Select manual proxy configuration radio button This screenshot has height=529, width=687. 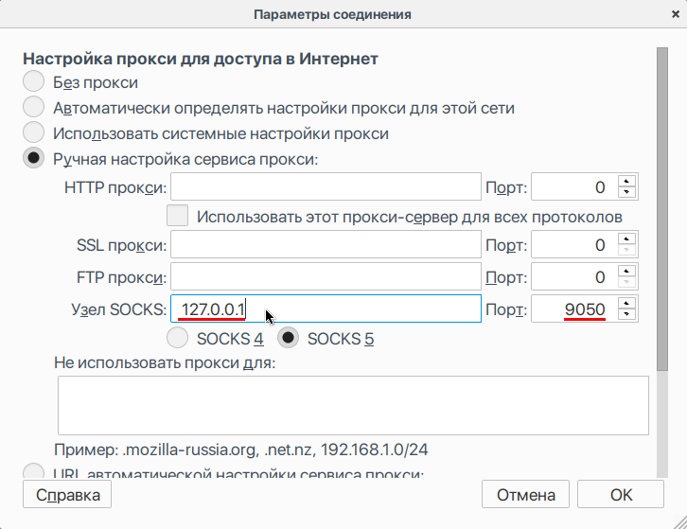pyautogui.click(x=34, y=159)
